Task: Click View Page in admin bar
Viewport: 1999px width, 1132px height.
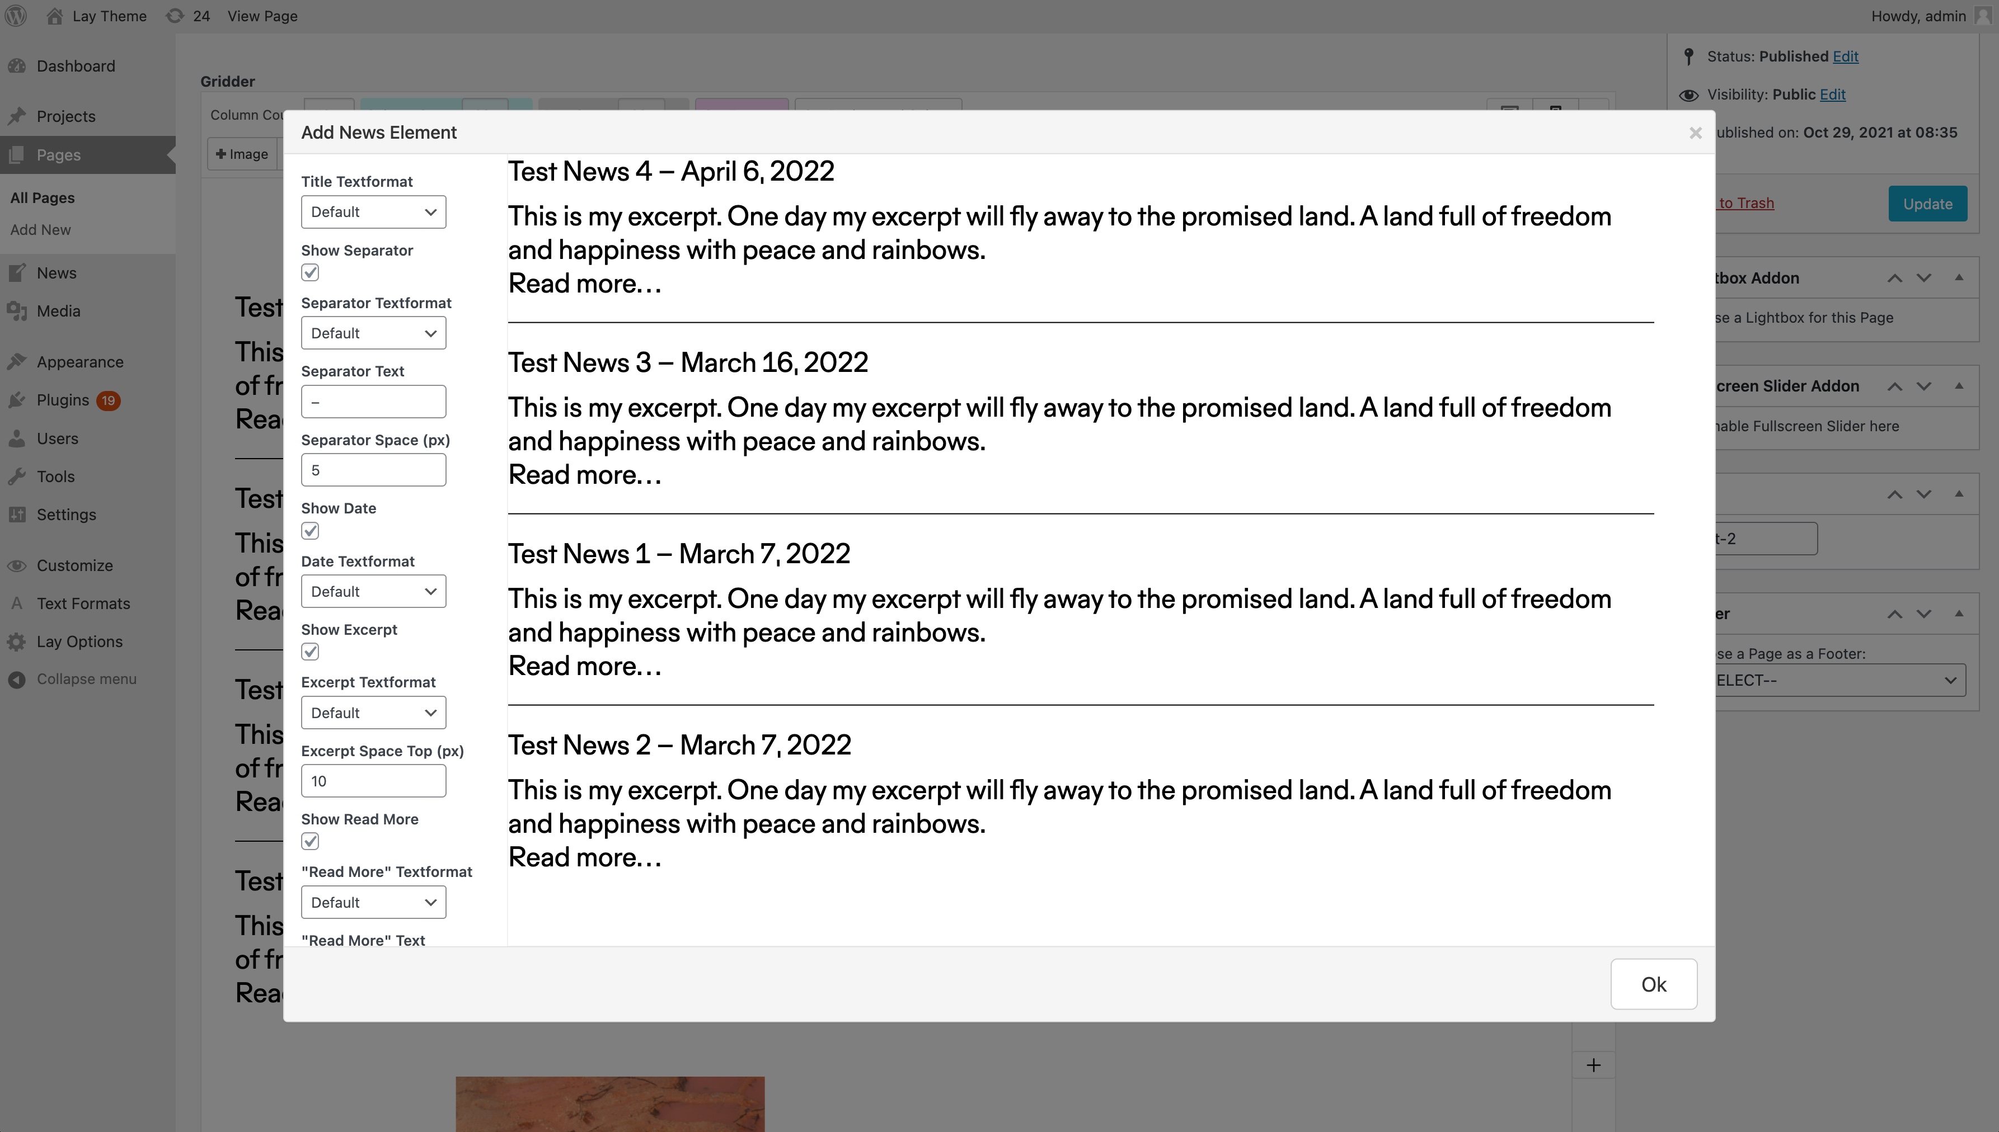Action: click(x=262, y=16)
